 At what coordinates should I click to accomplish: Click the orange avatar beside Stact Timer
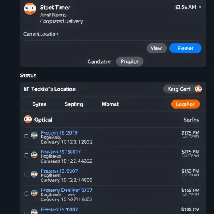point(30,9)
